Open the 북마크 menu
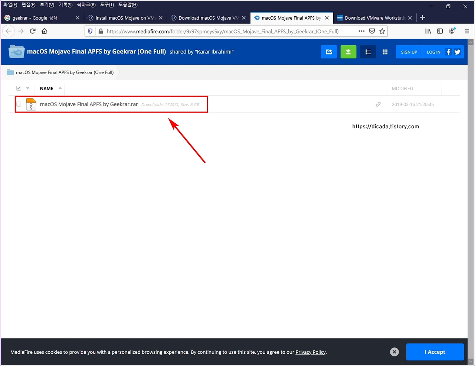The height and width of the screenshot is (366, 475). pos(86,5)
